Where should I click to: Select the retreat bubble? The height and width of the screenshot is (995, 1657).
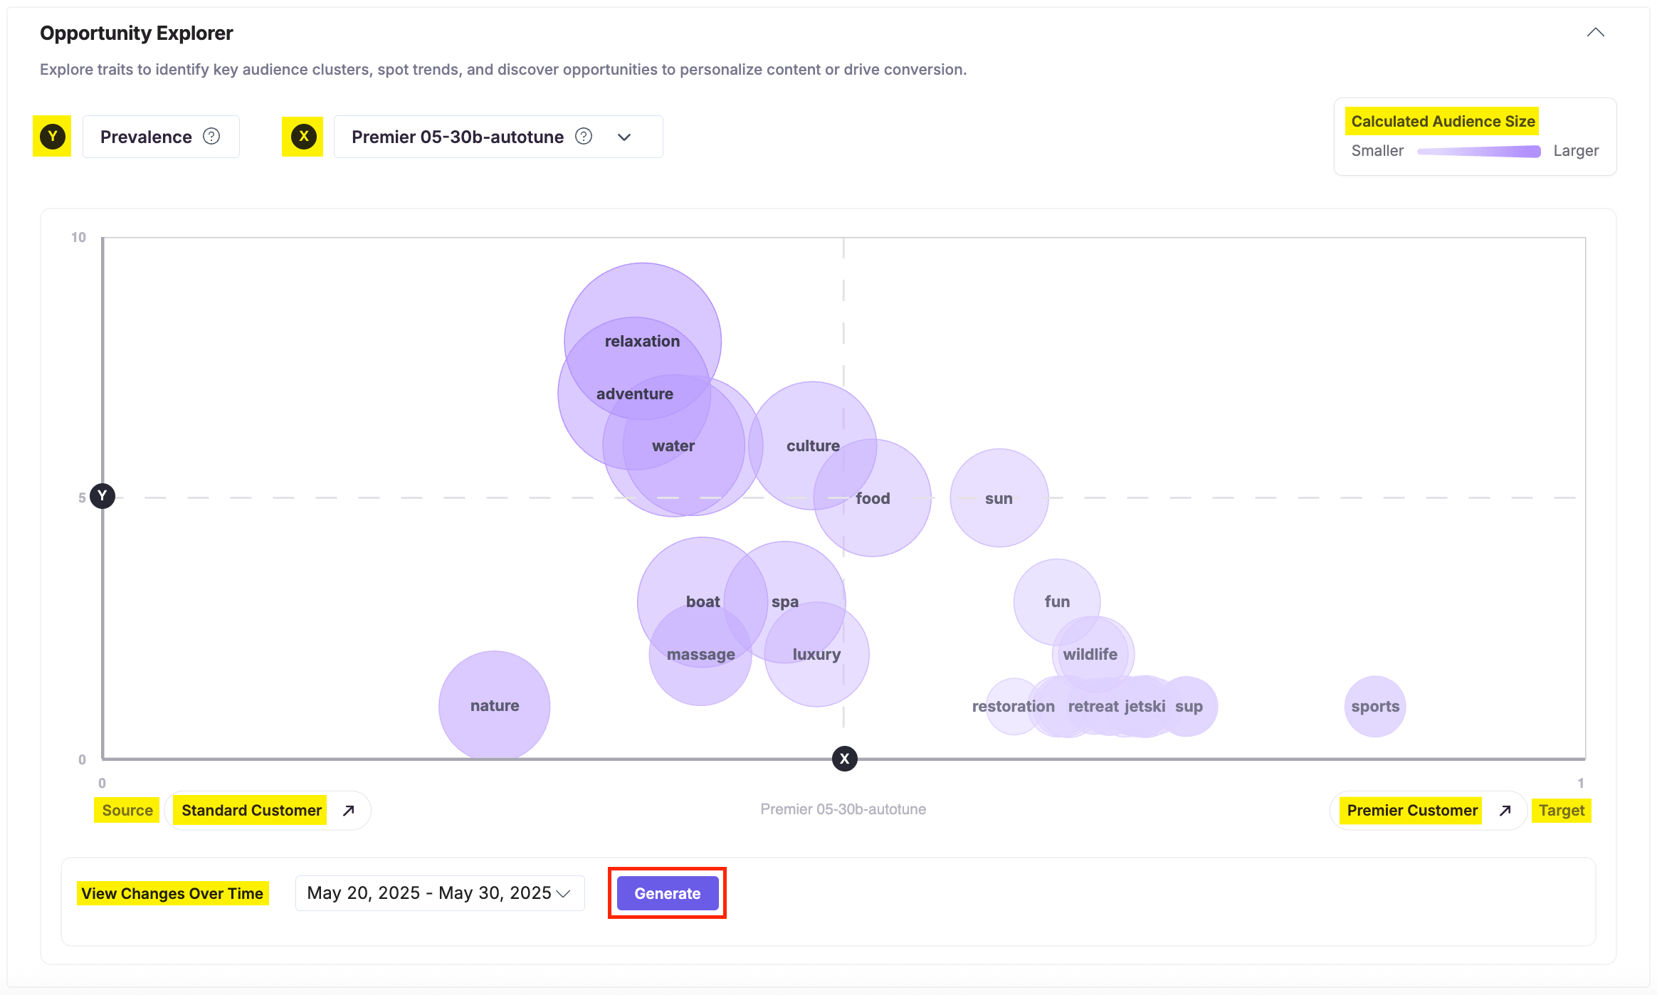1093,706
